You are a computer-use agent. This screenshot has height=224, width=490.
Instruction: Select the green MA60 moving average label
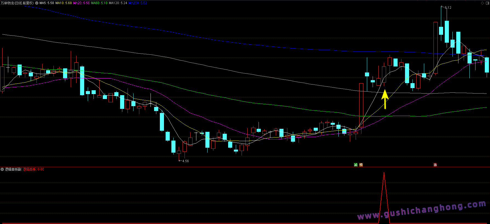[99, 3]
